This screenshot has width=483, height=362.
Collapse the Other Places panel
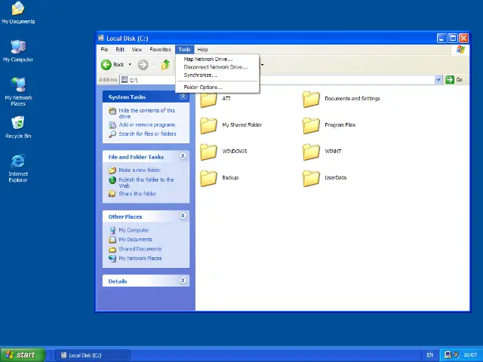pyautogui.click(x=183, y=216)
